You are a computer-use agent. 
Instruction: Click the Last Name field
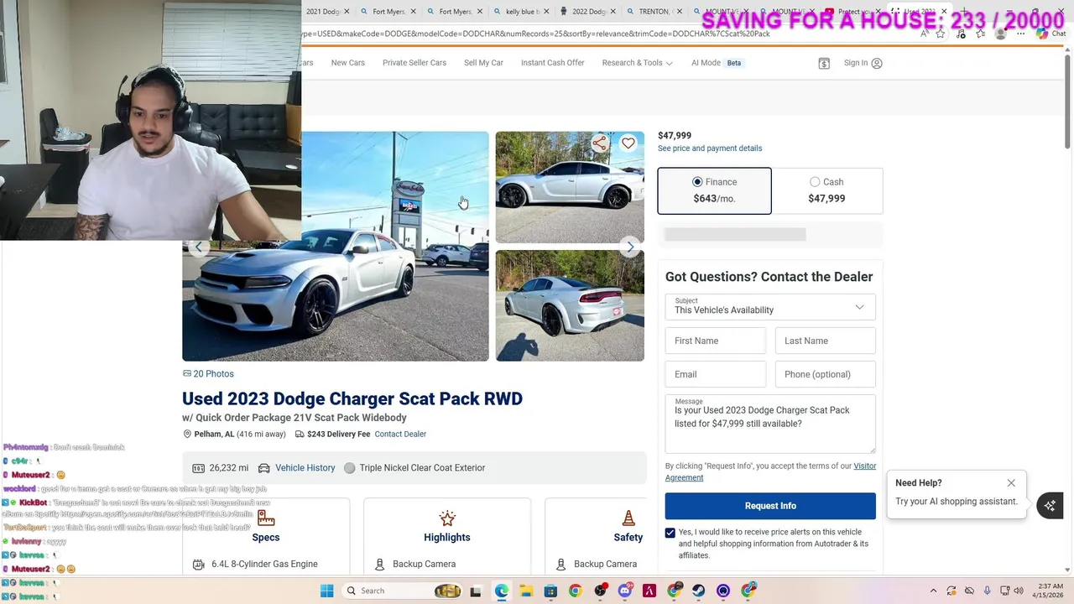click(826, 341)
